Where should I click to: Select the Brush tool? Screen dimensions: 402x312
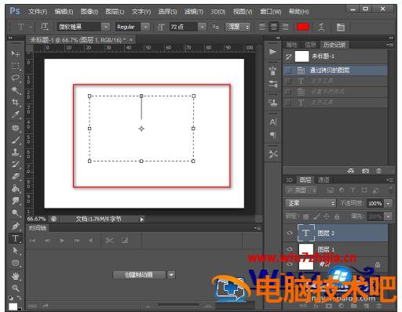click(15, 140)
